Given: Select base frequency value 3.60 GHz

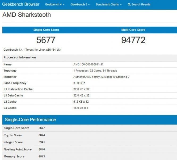Looking at the screenshot, I should 79,83.
